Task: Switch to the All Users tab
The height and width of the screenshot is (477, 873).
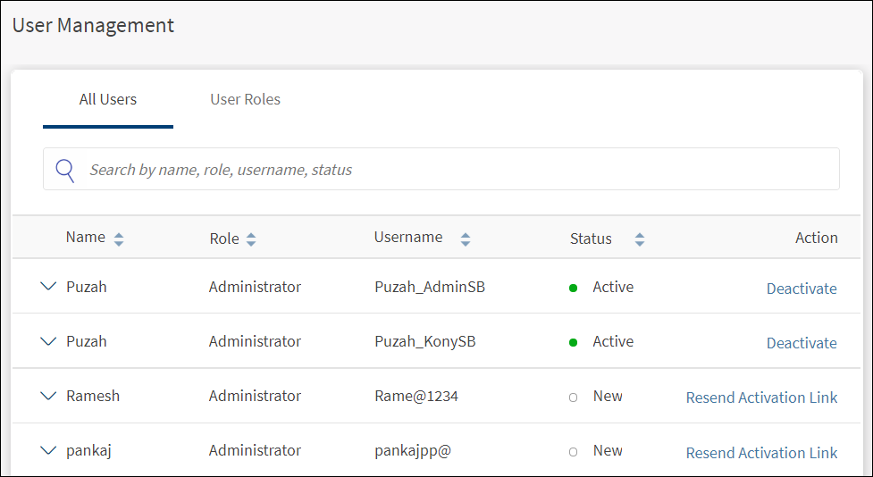Action: [108, 100]
